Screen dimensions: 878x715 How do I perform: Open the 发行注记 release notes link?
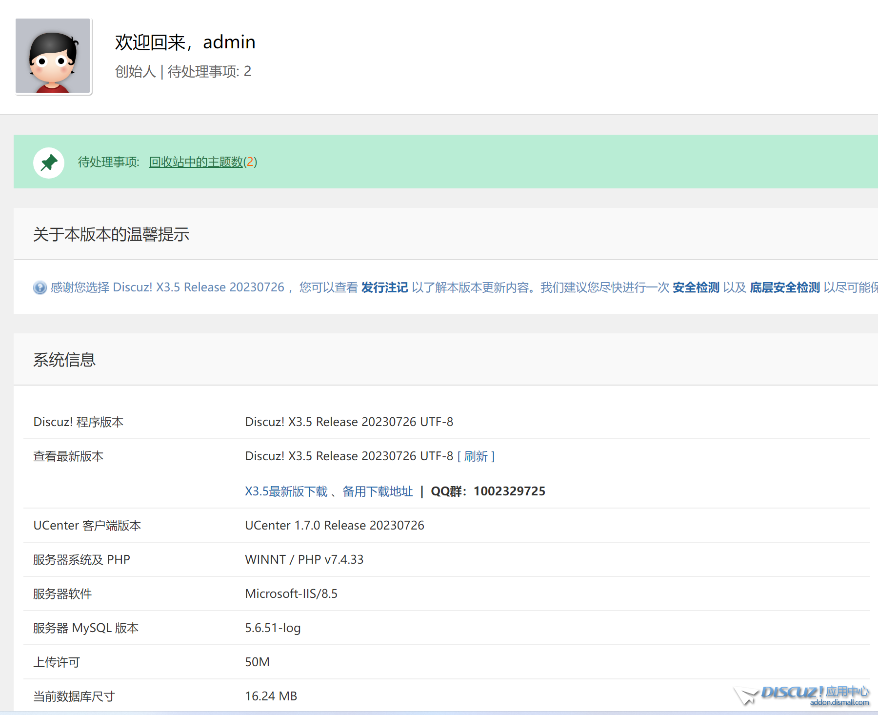point(384,287)
